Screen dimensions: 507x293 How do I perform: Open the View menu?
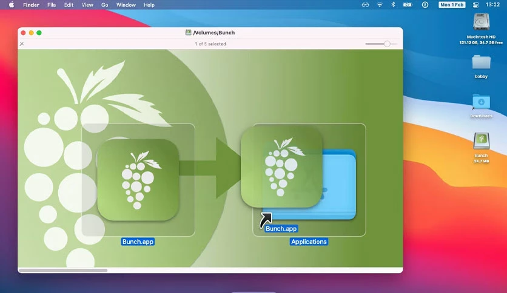[x=87, y=5]
